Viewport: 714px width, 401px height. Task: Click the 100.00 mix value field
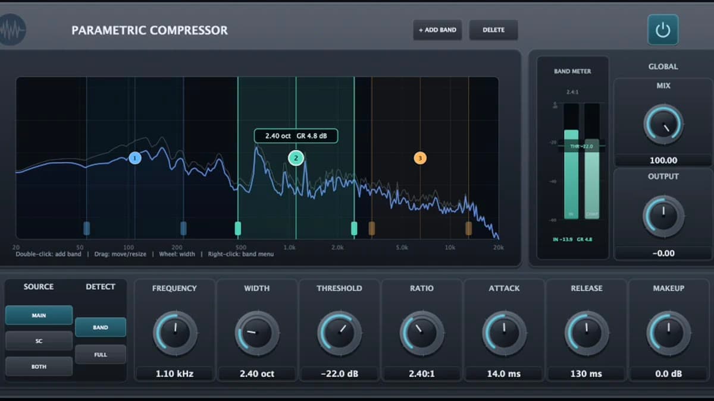(663, 160)
